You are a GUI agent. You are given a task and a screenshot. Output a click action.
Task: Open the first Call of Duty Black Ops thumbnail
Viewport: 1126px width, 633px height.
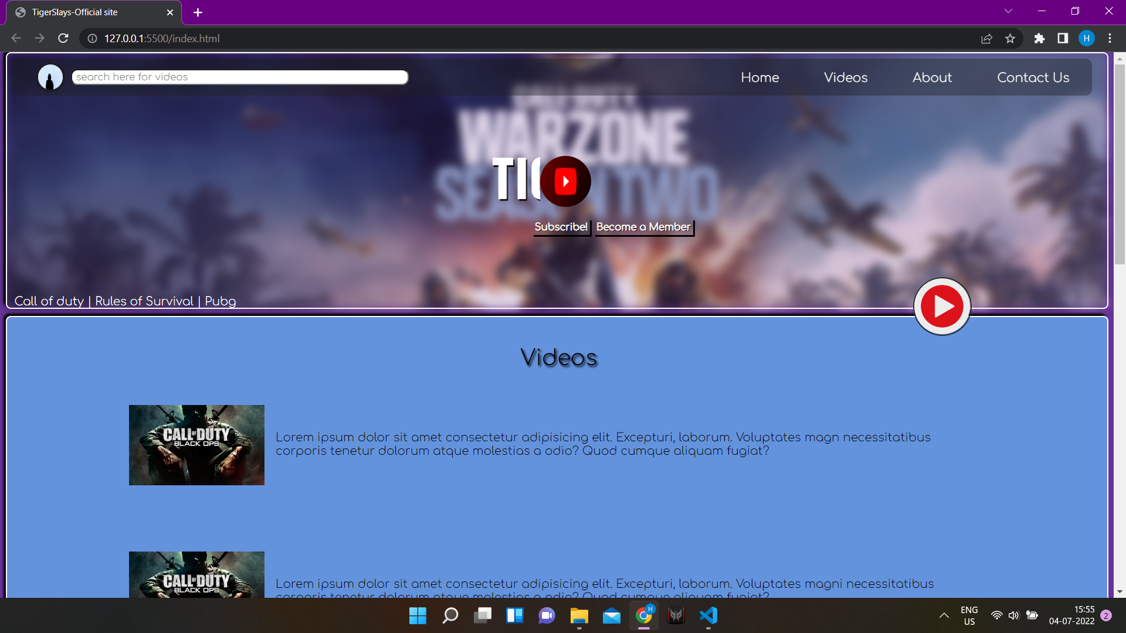click(x=196, y=445)
